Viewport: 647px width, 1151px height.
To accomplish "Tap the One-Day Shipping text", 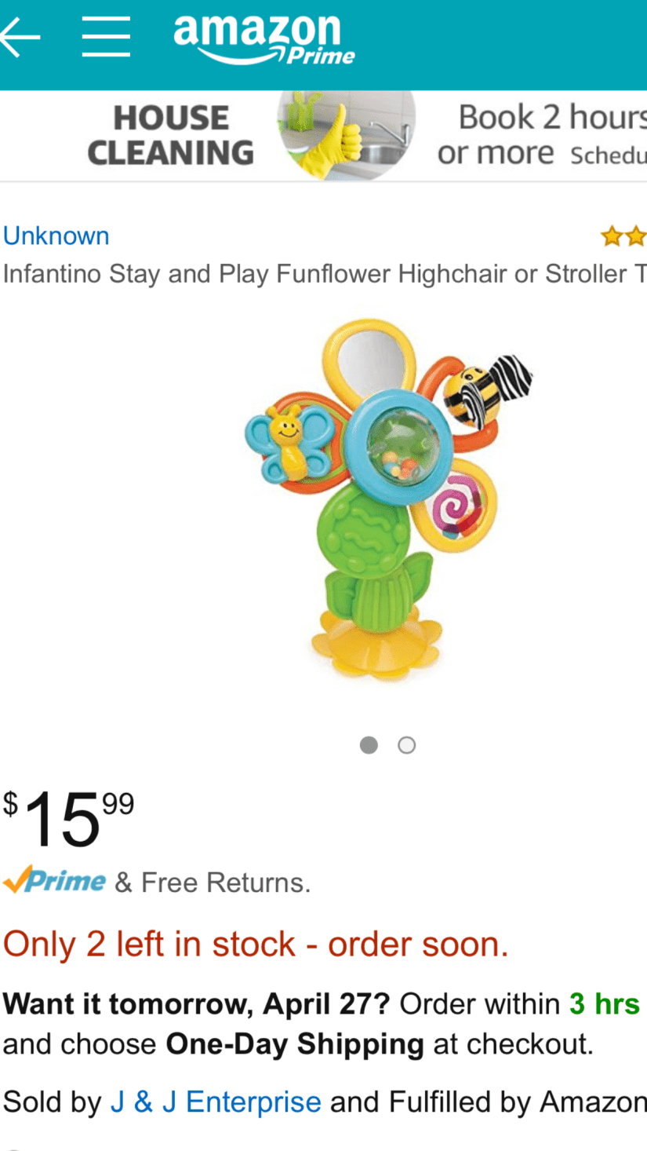I will (295, 1044).
